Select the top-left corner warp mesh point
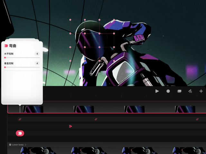Viewport: 206px width, 154px height. [x=70, y=20]
